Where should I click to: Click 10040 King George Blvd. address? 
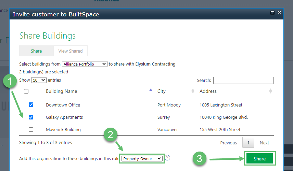224,117
